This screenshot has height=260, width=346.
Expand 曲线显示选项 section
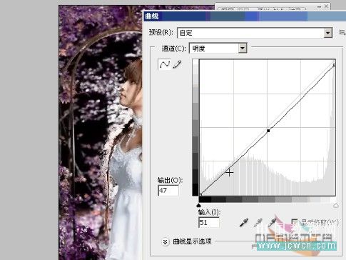point(166,241)
